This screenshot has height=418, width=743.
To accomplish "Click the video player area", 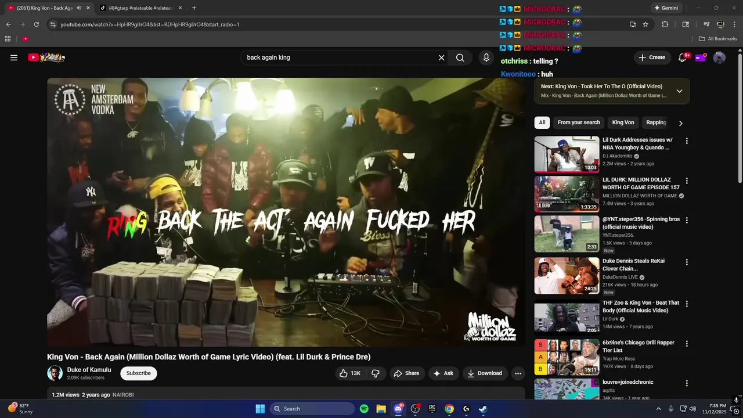I will (x=286, y=212).
